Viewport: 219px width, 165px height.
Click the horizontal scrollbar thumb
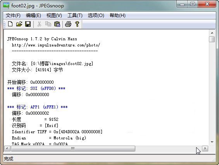click(73, 148)
